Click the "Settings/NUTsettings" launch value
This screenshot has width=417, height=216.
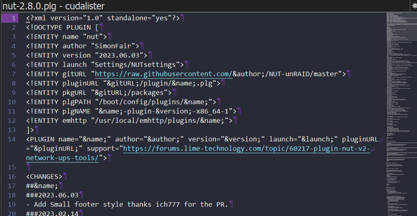pyautogui.click(x=136, y=65)
